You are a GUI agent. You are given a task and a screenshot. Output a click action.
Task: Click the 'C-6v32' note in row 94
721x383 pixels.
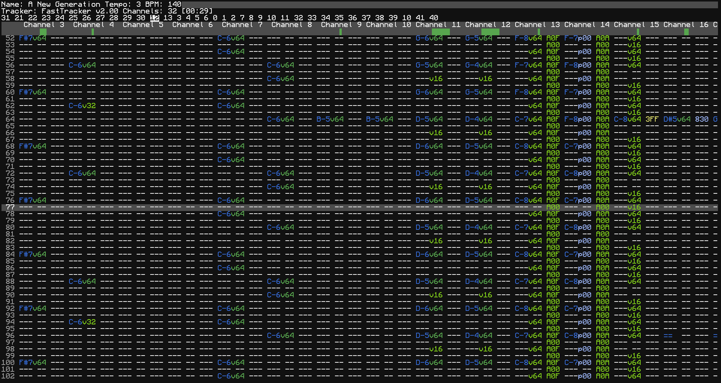click(x=82, y=322)
